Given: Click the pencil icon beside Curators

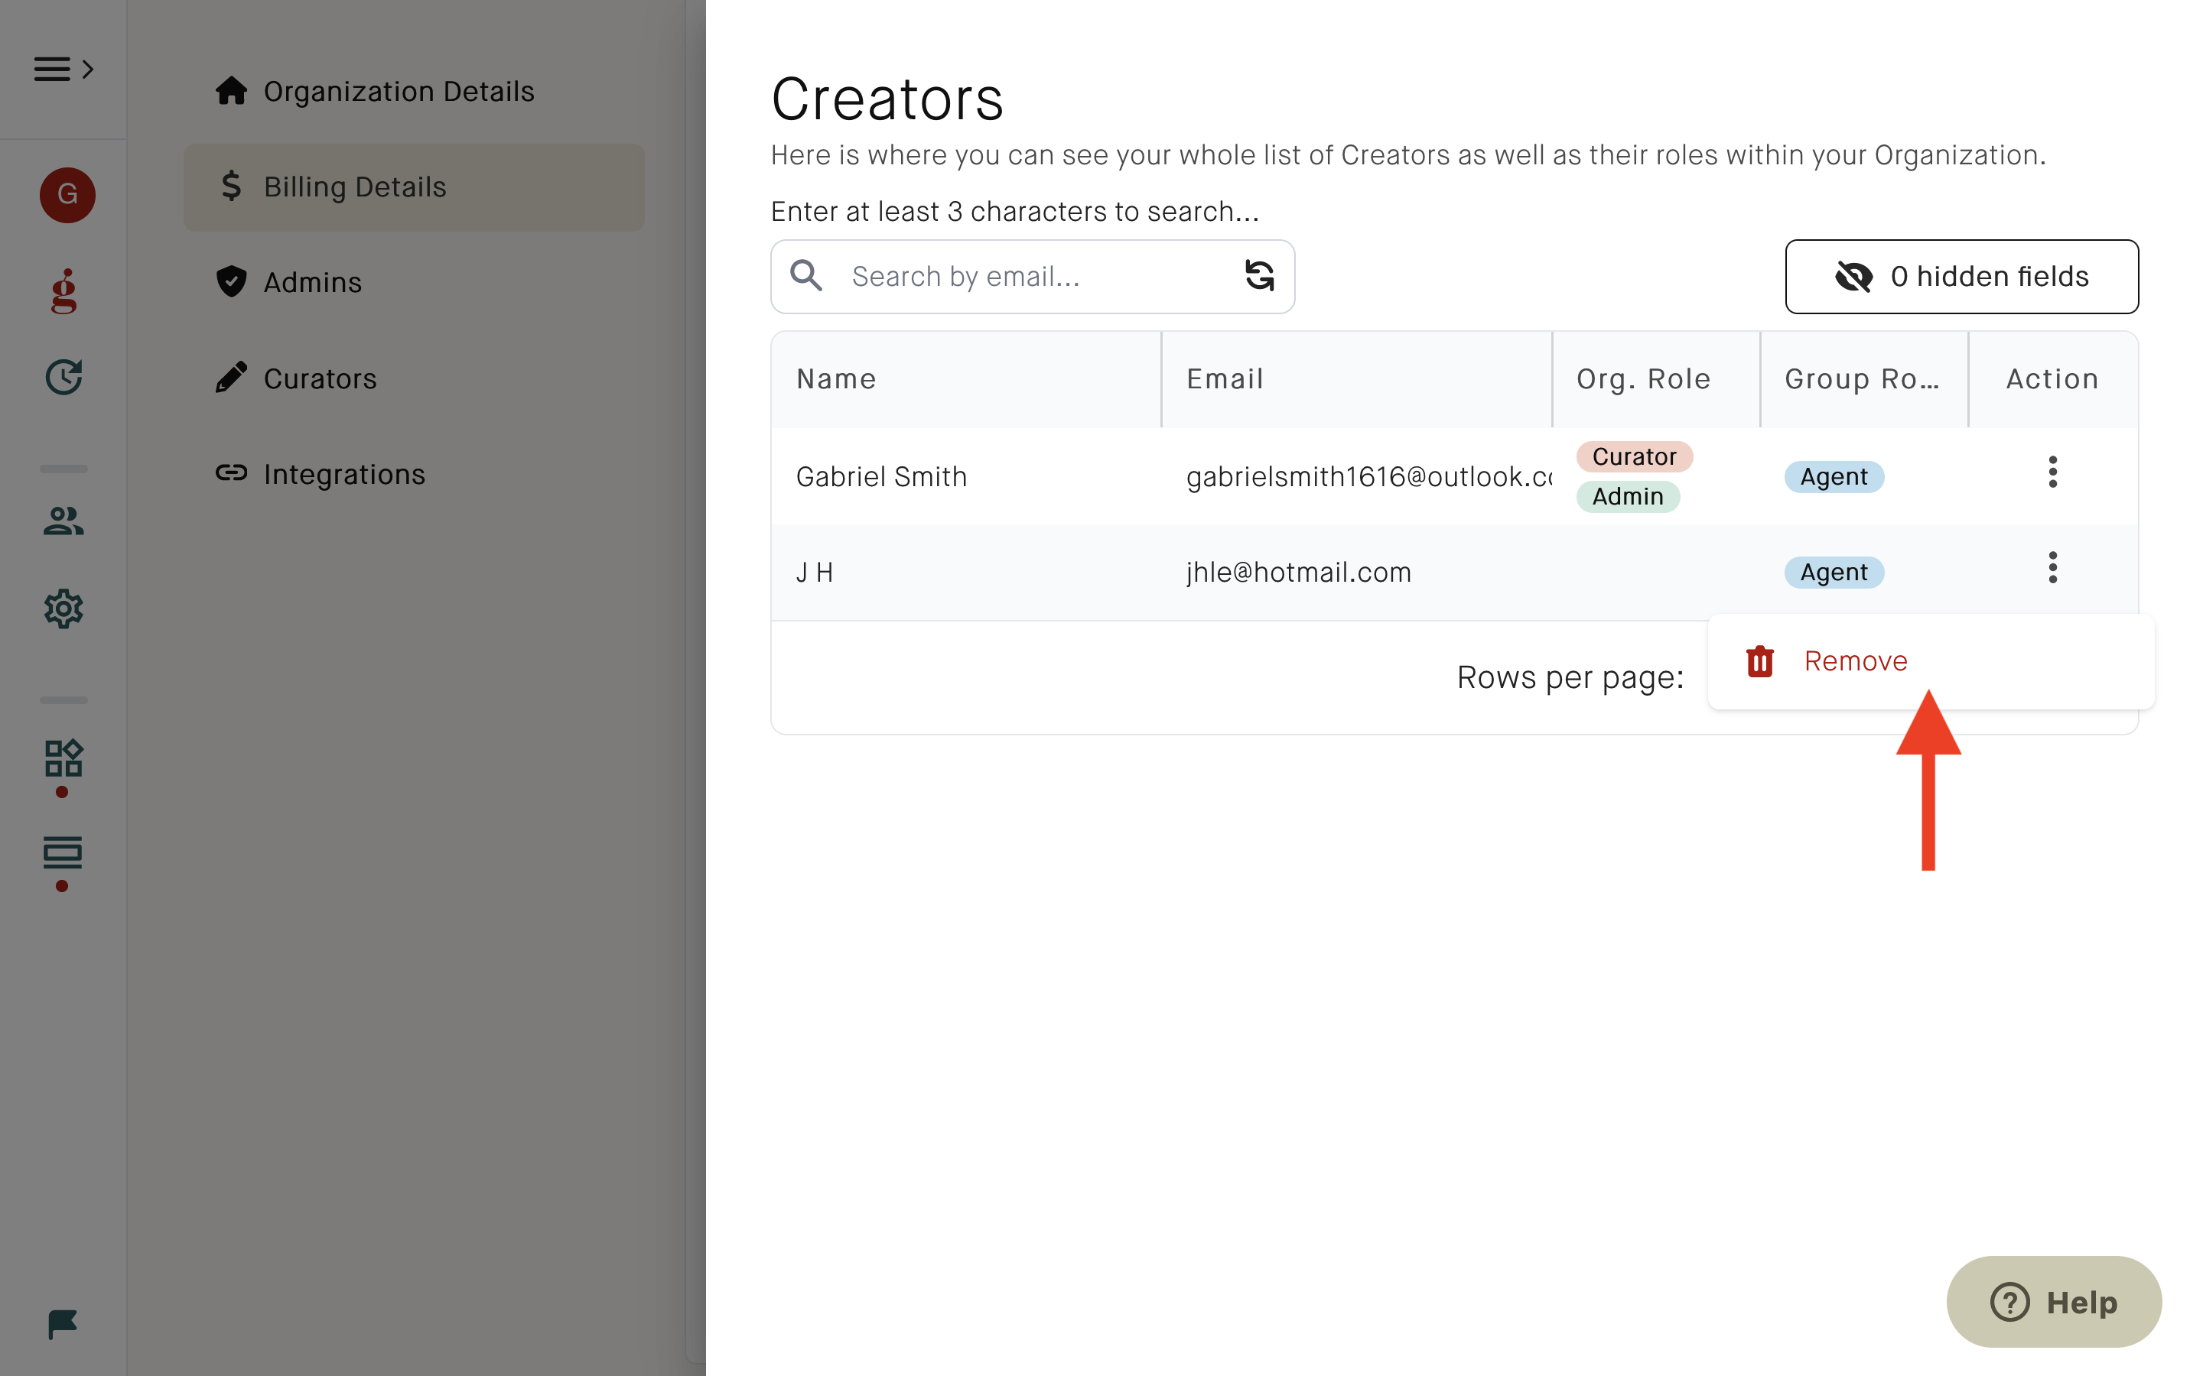Looking at the screenshot, I should [231, 377].
